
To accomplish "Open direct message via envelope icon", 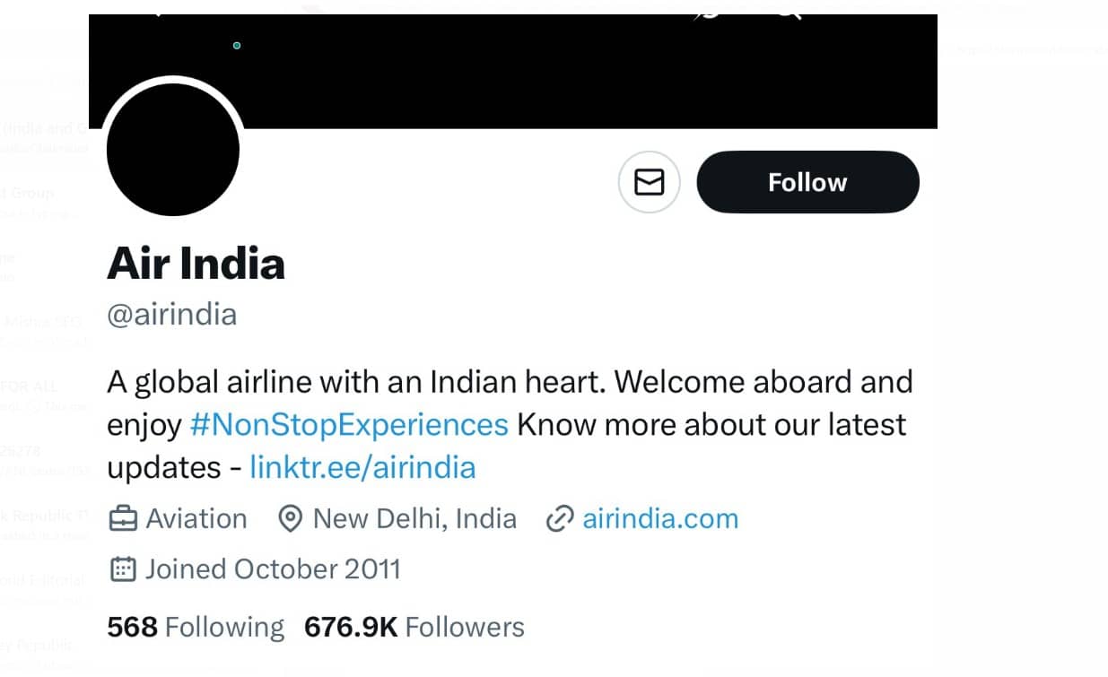I will pos(649,183).
